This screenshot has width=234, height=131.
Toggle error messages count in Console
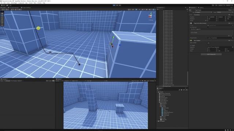[53, 81]
